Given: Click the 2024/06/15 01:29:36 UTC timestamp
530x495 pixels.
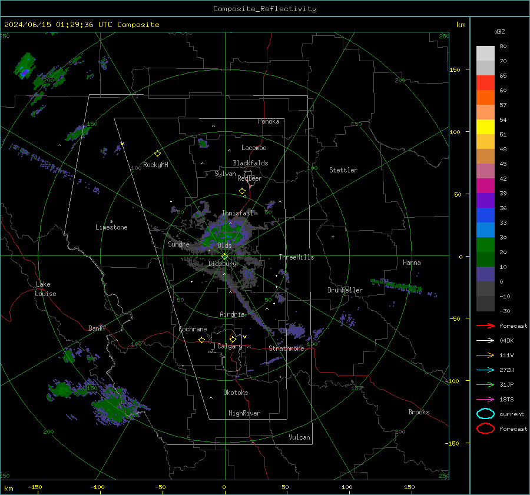Looking at the screenshot, I should click(54, 25).
